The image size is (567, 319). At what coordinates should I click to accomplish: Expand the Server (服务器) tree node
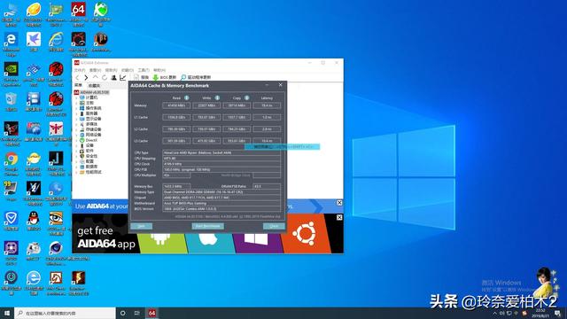77,113
